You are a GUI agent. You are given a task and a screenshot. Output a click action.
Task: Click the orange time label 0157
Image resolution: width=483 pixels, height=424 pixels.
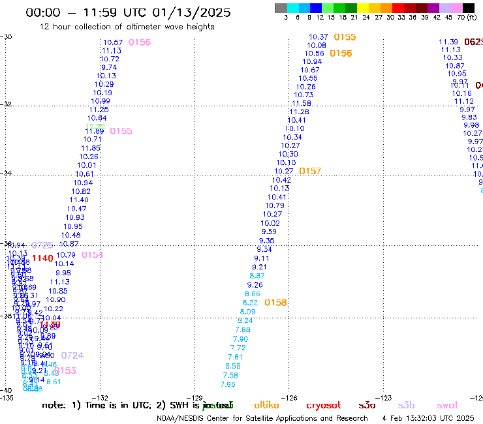pos(310,171)
